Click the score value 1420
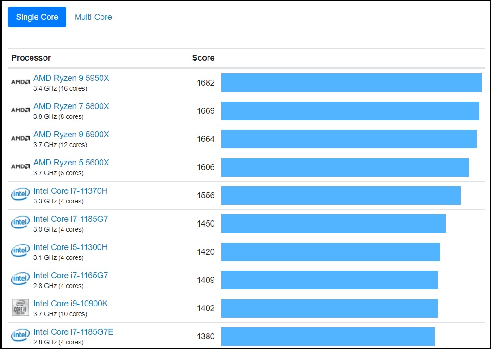The height and width of the screenshot is (349, 491). tap(206, 252)
